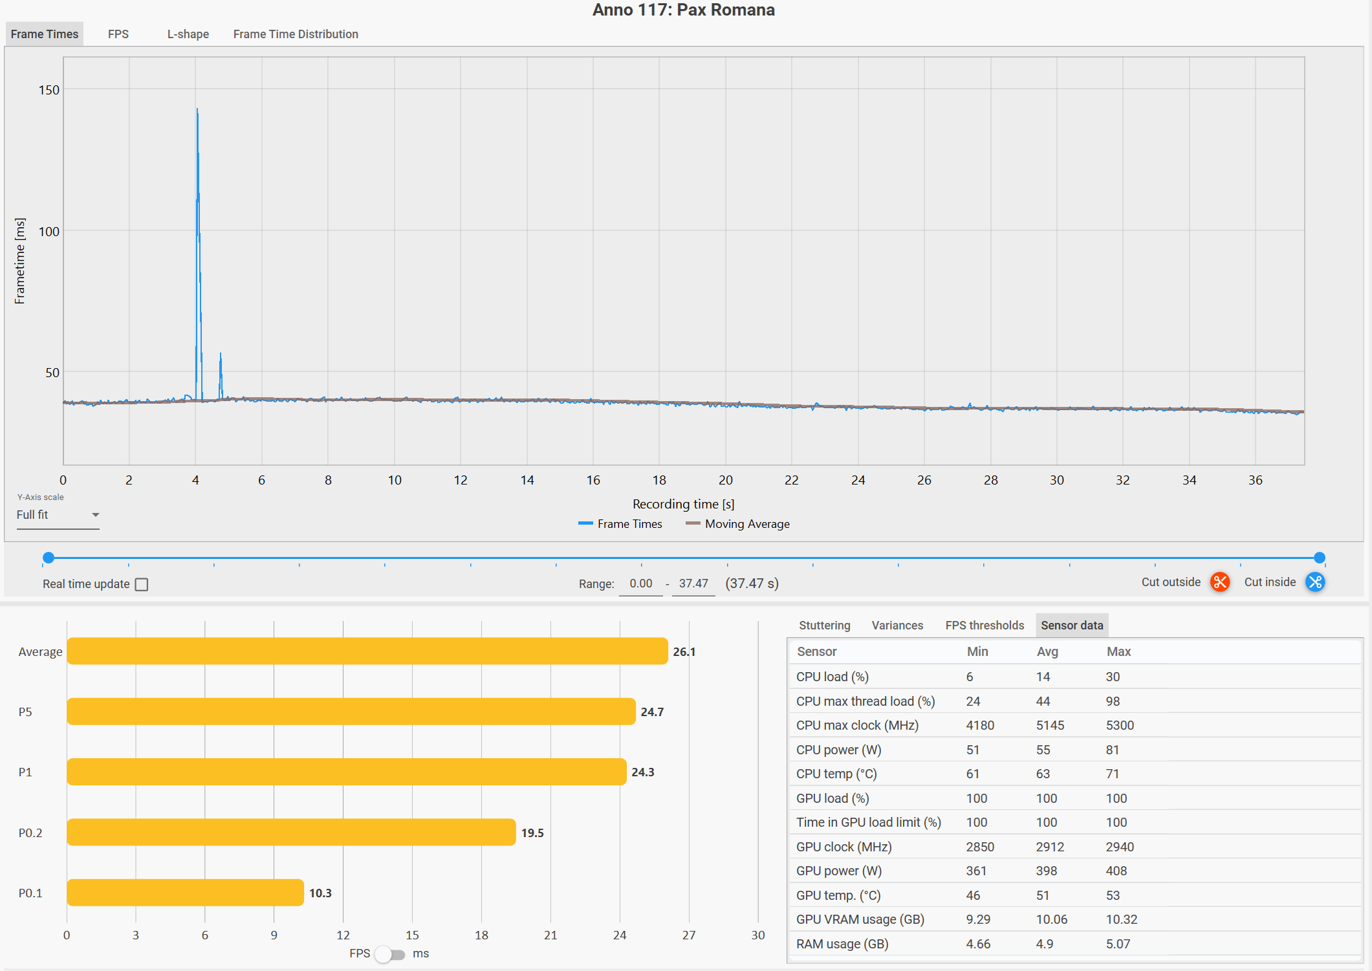Click the Average value label 26.1
1372x971 pixels.
[684, 652]
